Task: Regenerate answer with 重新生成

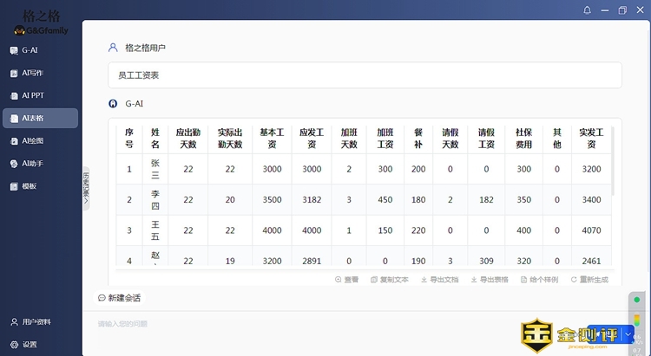Action: [x=590, y=280]
